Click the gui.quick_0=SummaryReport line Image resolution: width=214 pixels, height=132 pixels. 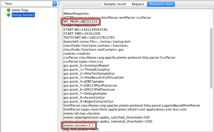coord(86,65)
